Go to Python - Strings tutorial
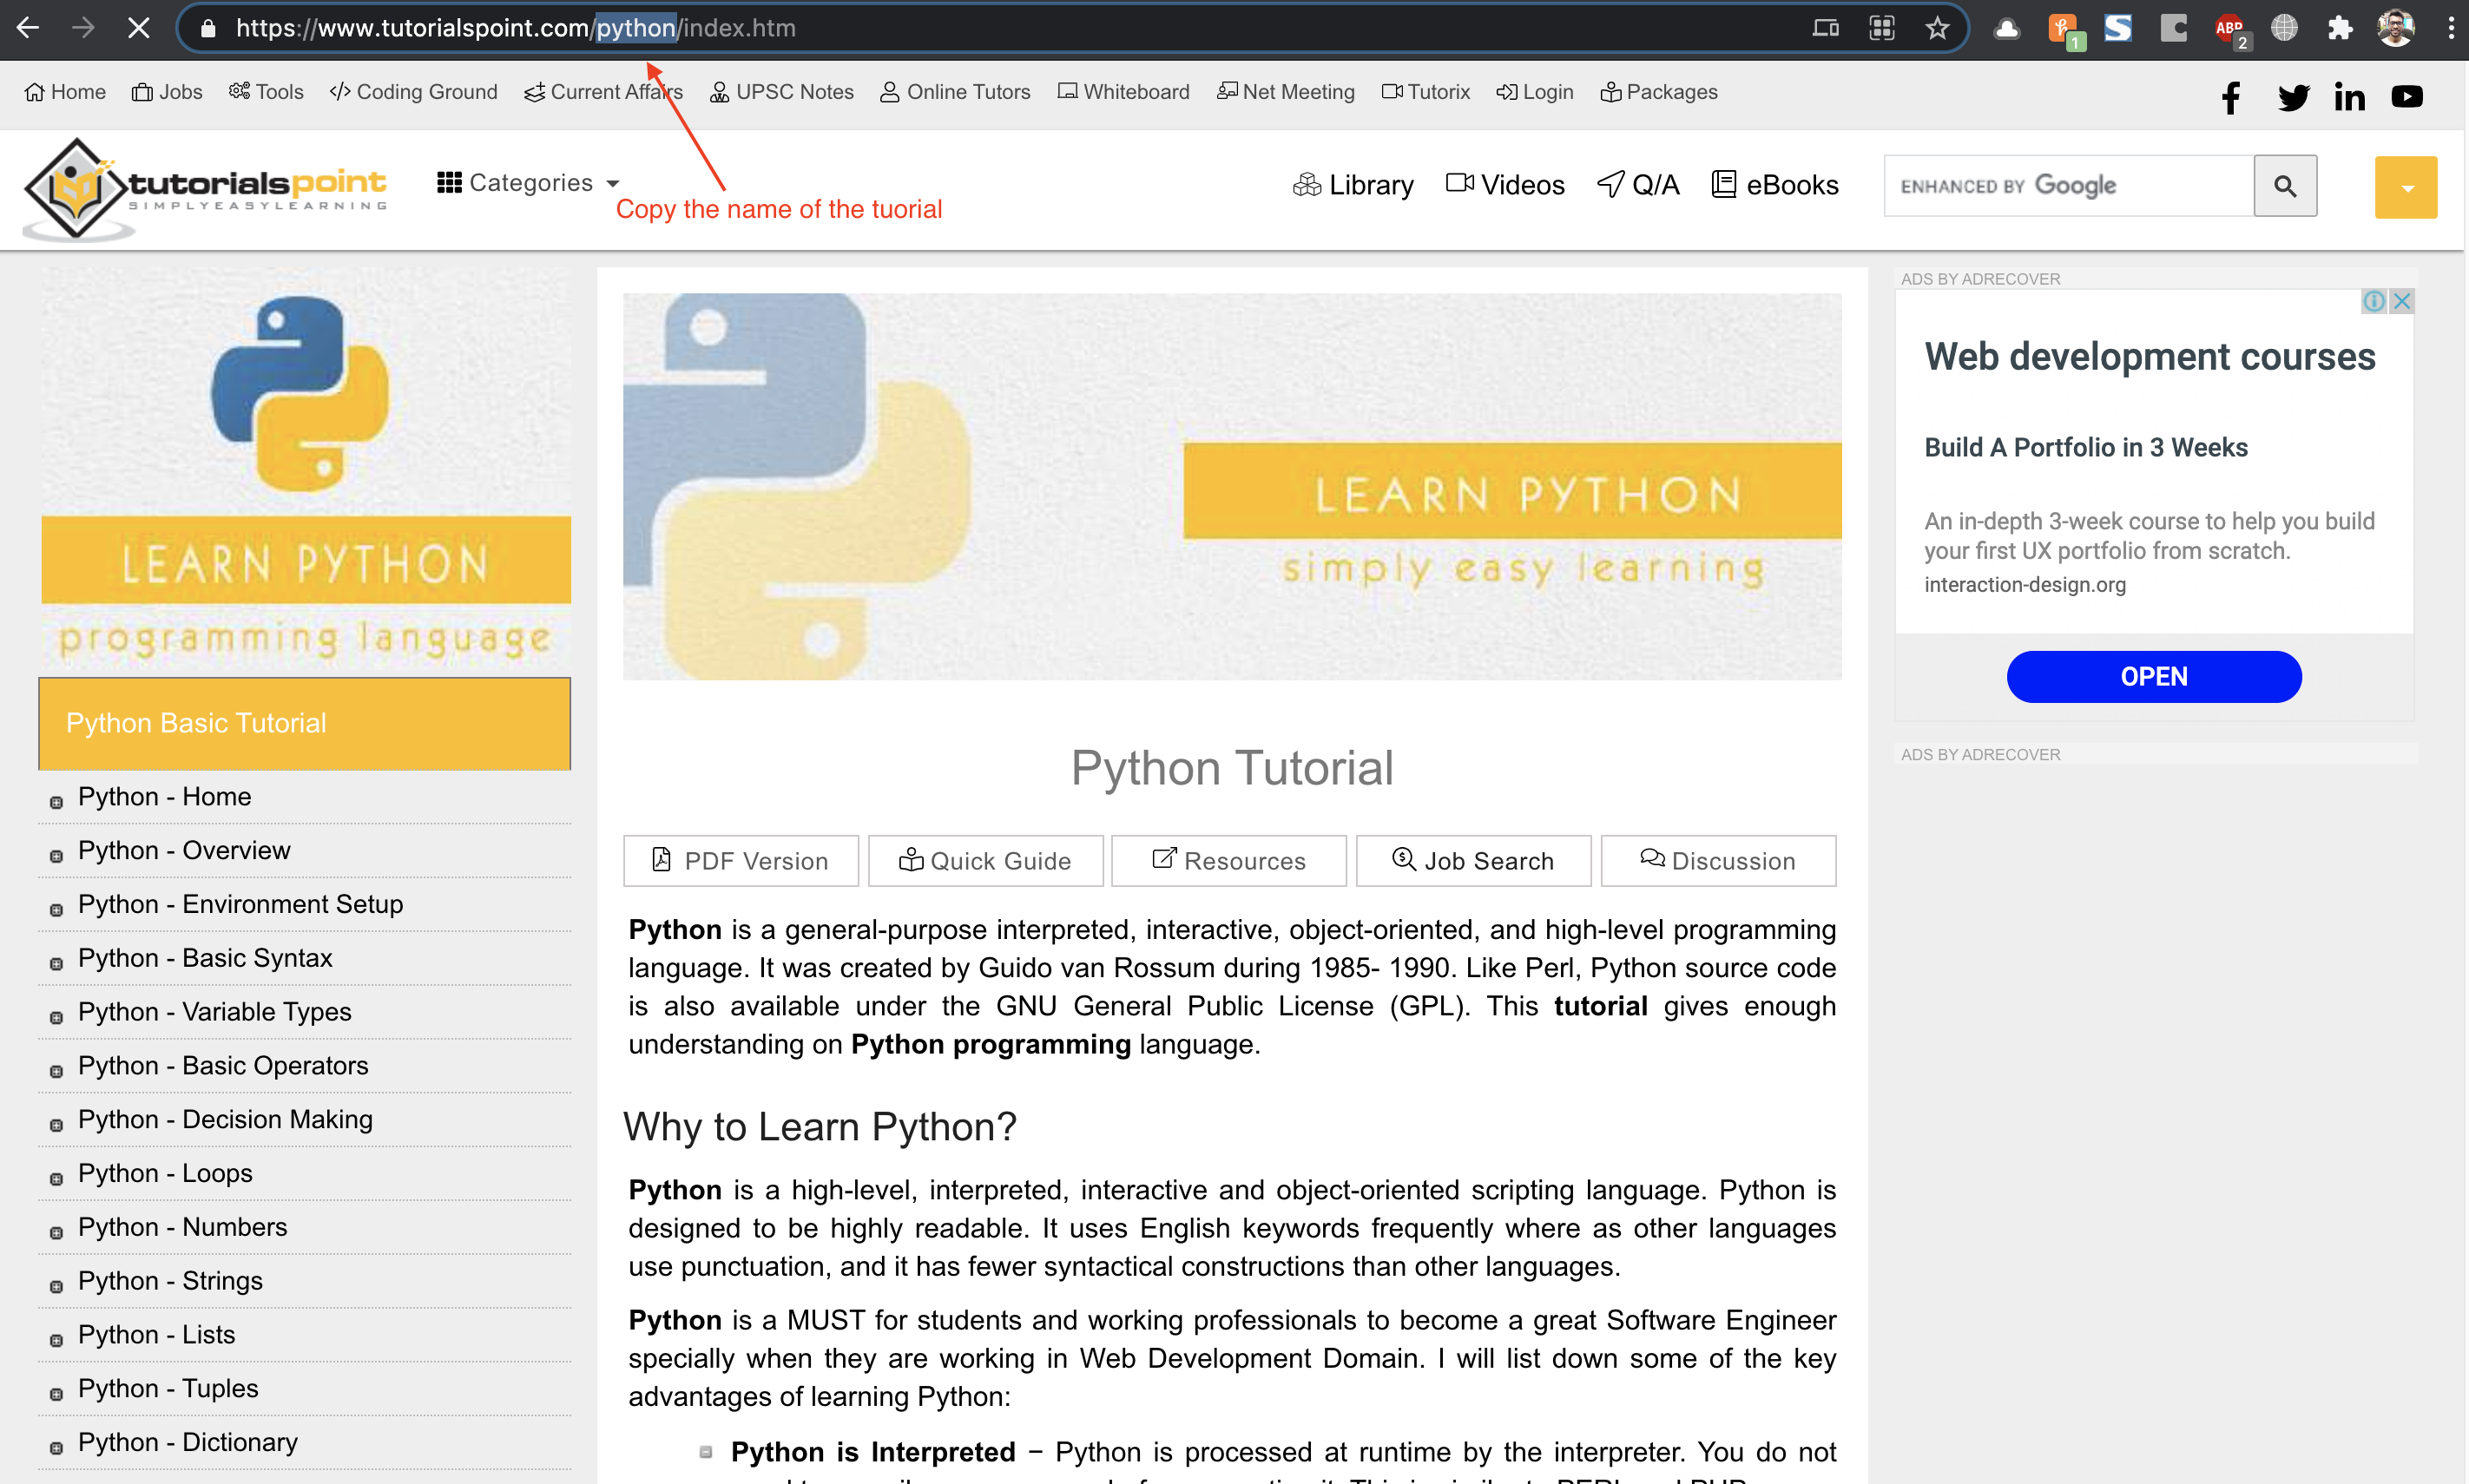The image size is (2469, 1484). point(170,1281)
